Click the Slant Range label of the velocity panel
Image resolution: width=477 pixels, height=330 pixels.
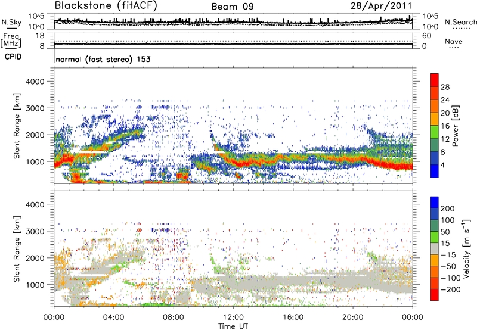coord(17,249)
